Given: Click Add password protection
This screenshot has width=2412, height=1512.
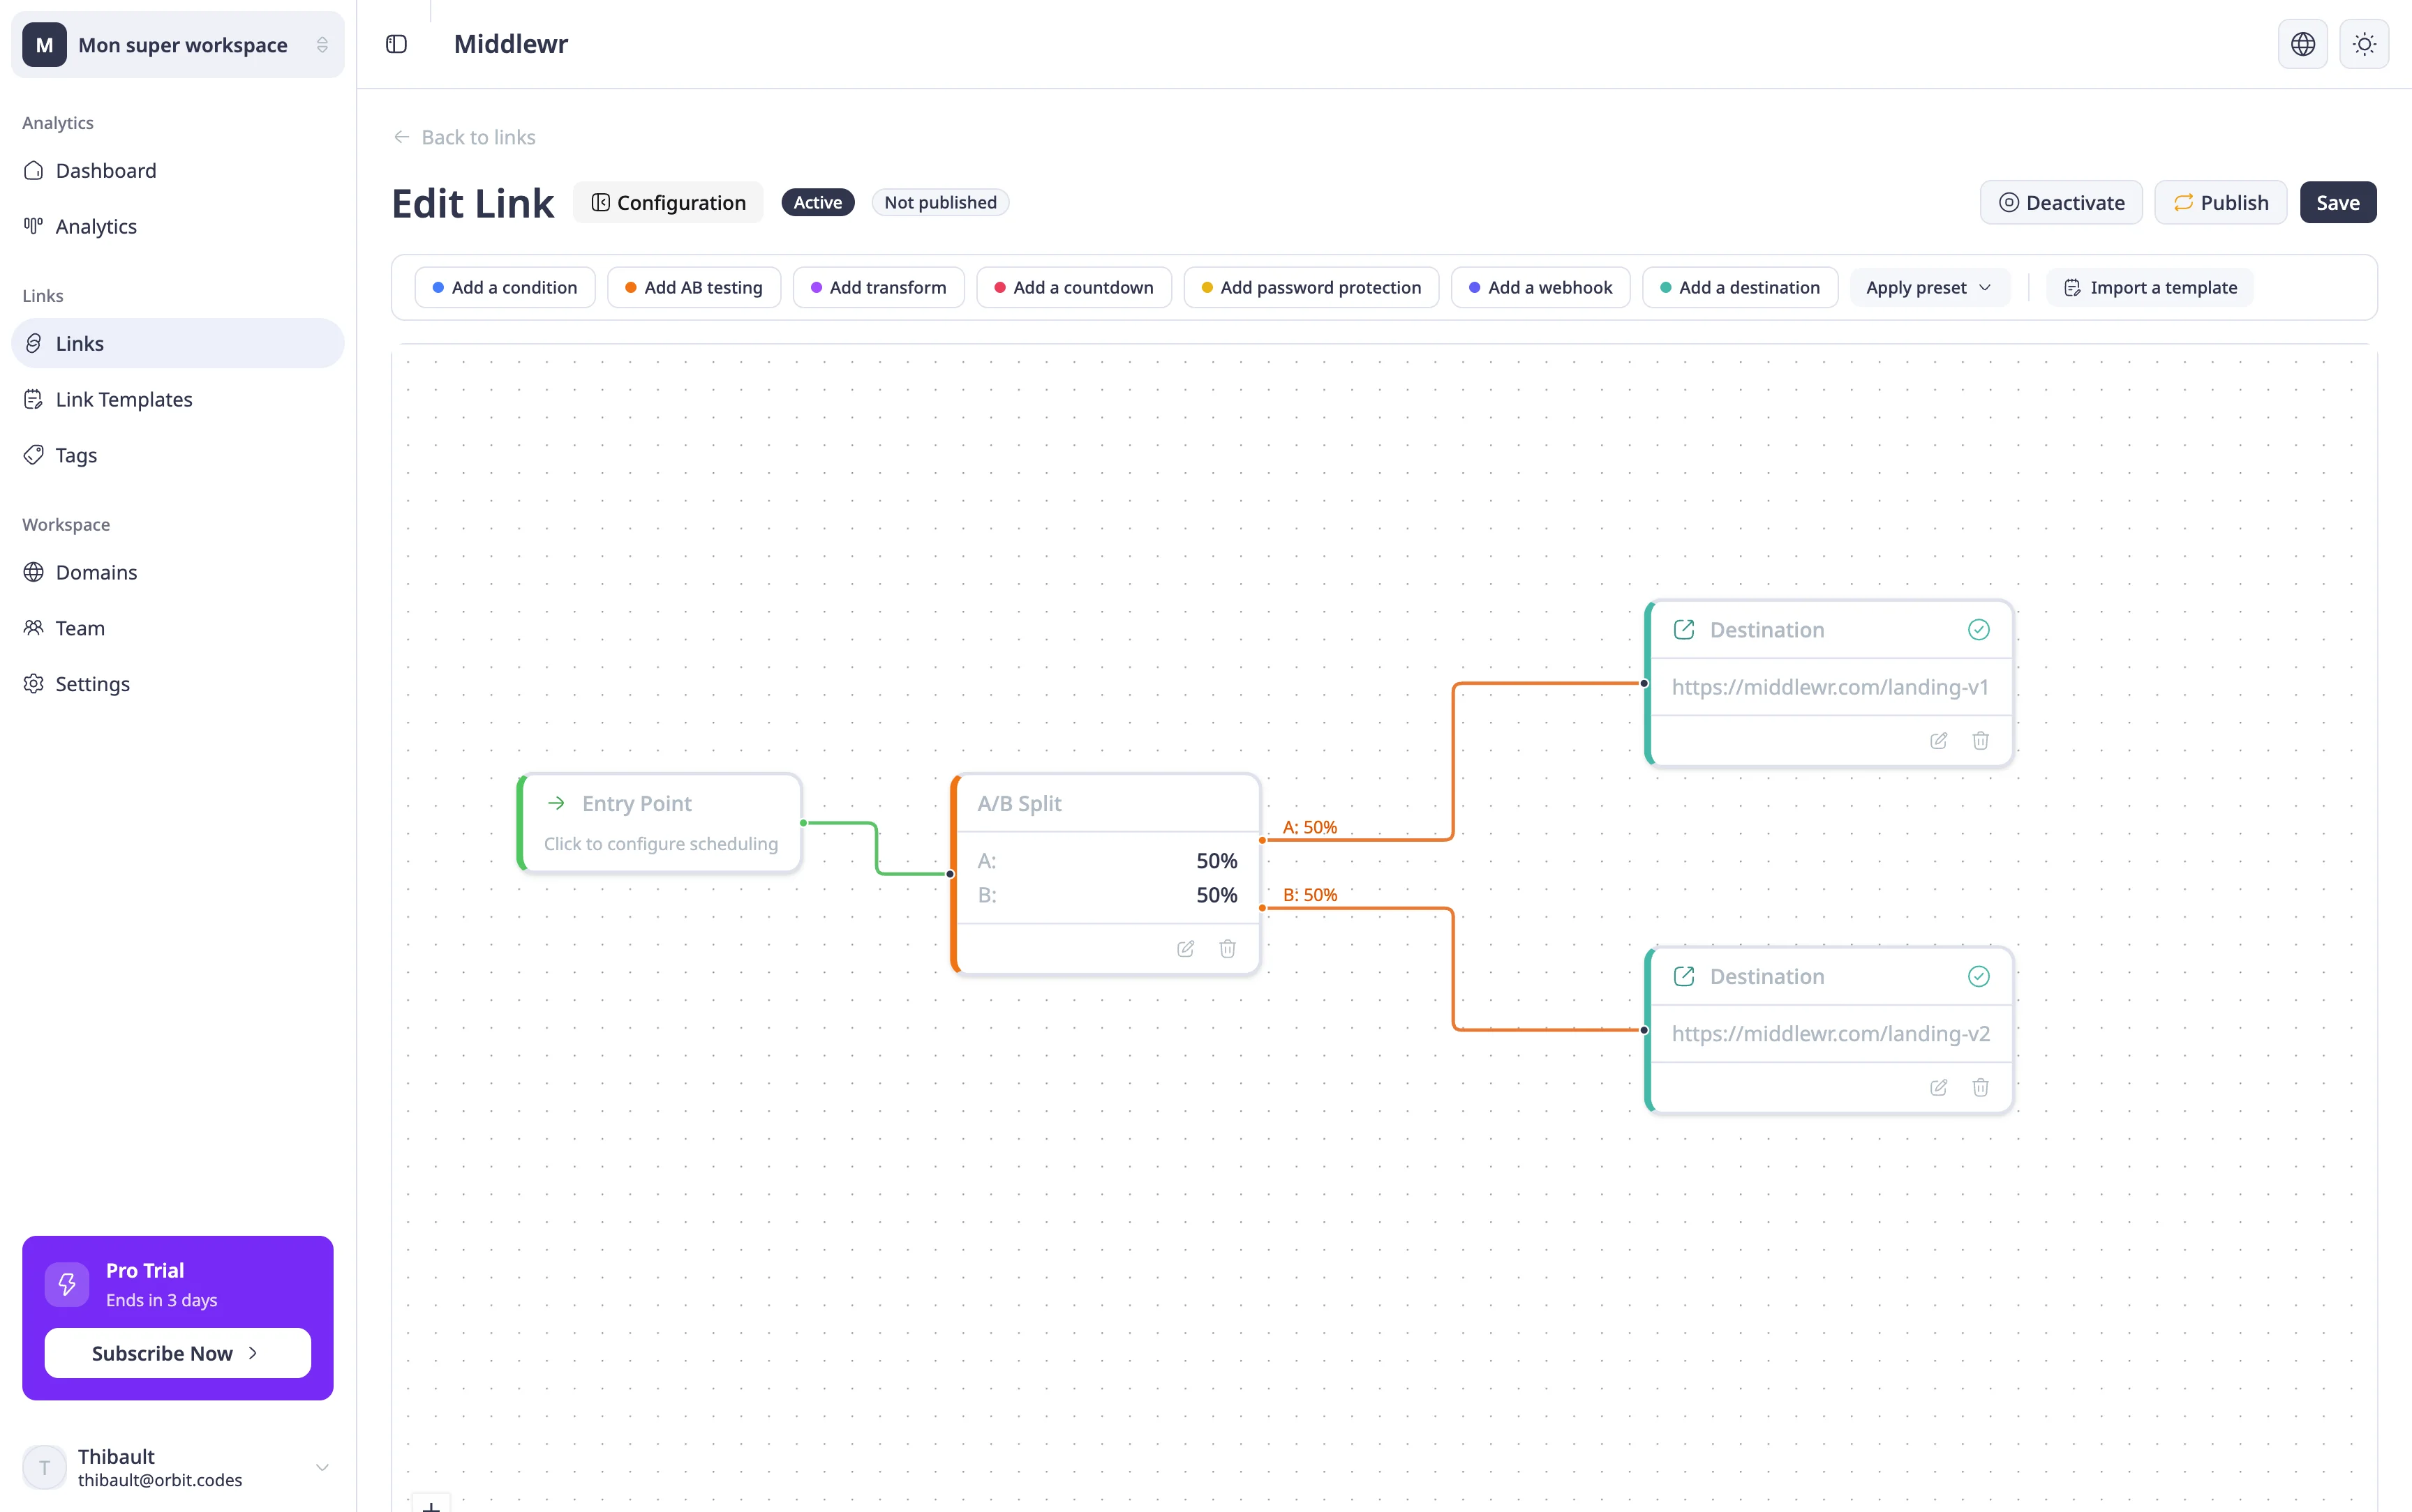Looking at the screenshot, I should pos(1311,288).
